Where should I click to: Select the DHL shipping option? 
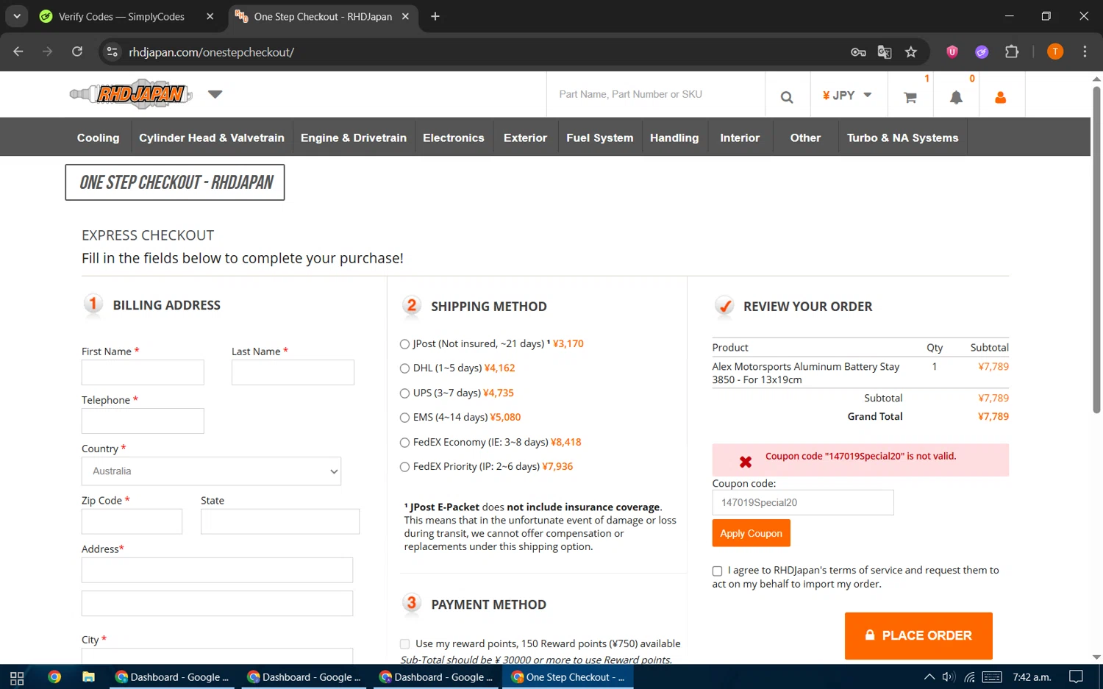pos(404,368)
